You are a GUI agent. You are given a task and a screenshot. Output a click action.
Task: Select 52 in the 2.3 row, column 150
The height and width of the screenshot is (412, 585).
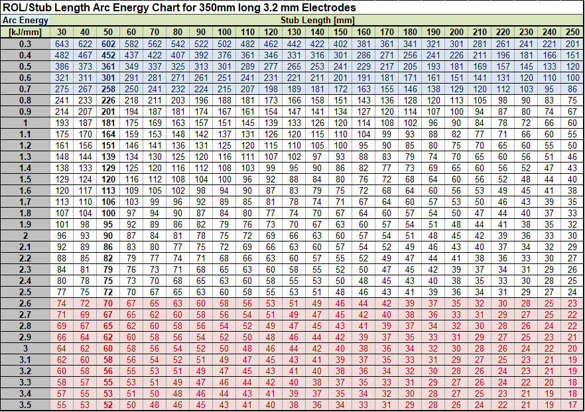pos(340,269)
